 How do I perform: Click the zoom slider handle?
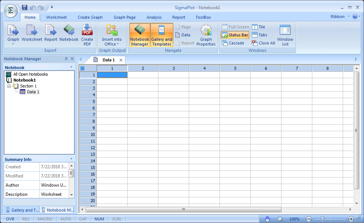click(x=322, y=219)
